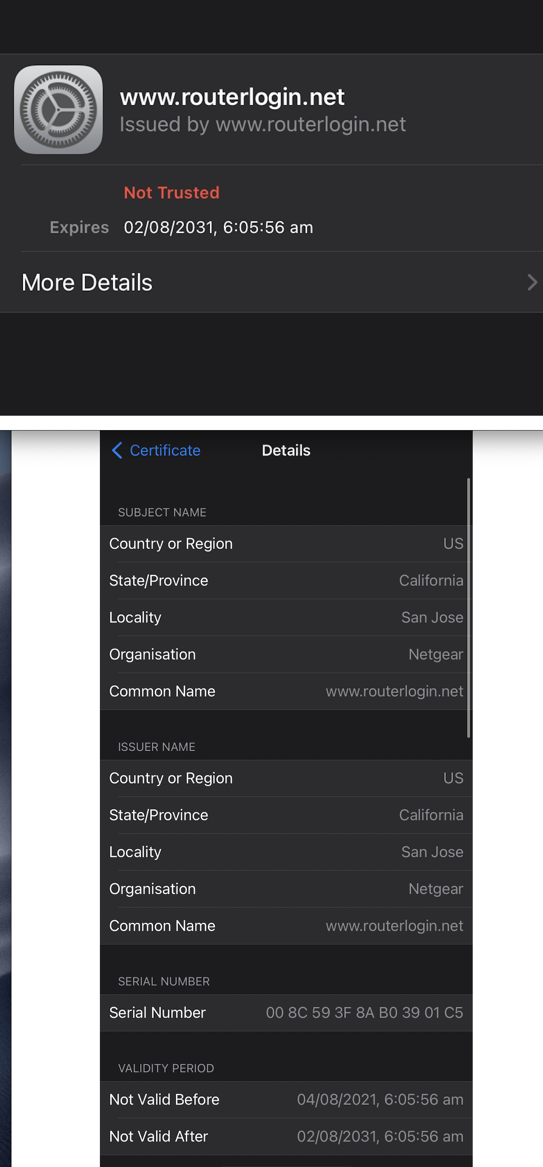Click the red Not Trusted status
The width and height of the screenshot is (543, 1167).
pos(172,193)
